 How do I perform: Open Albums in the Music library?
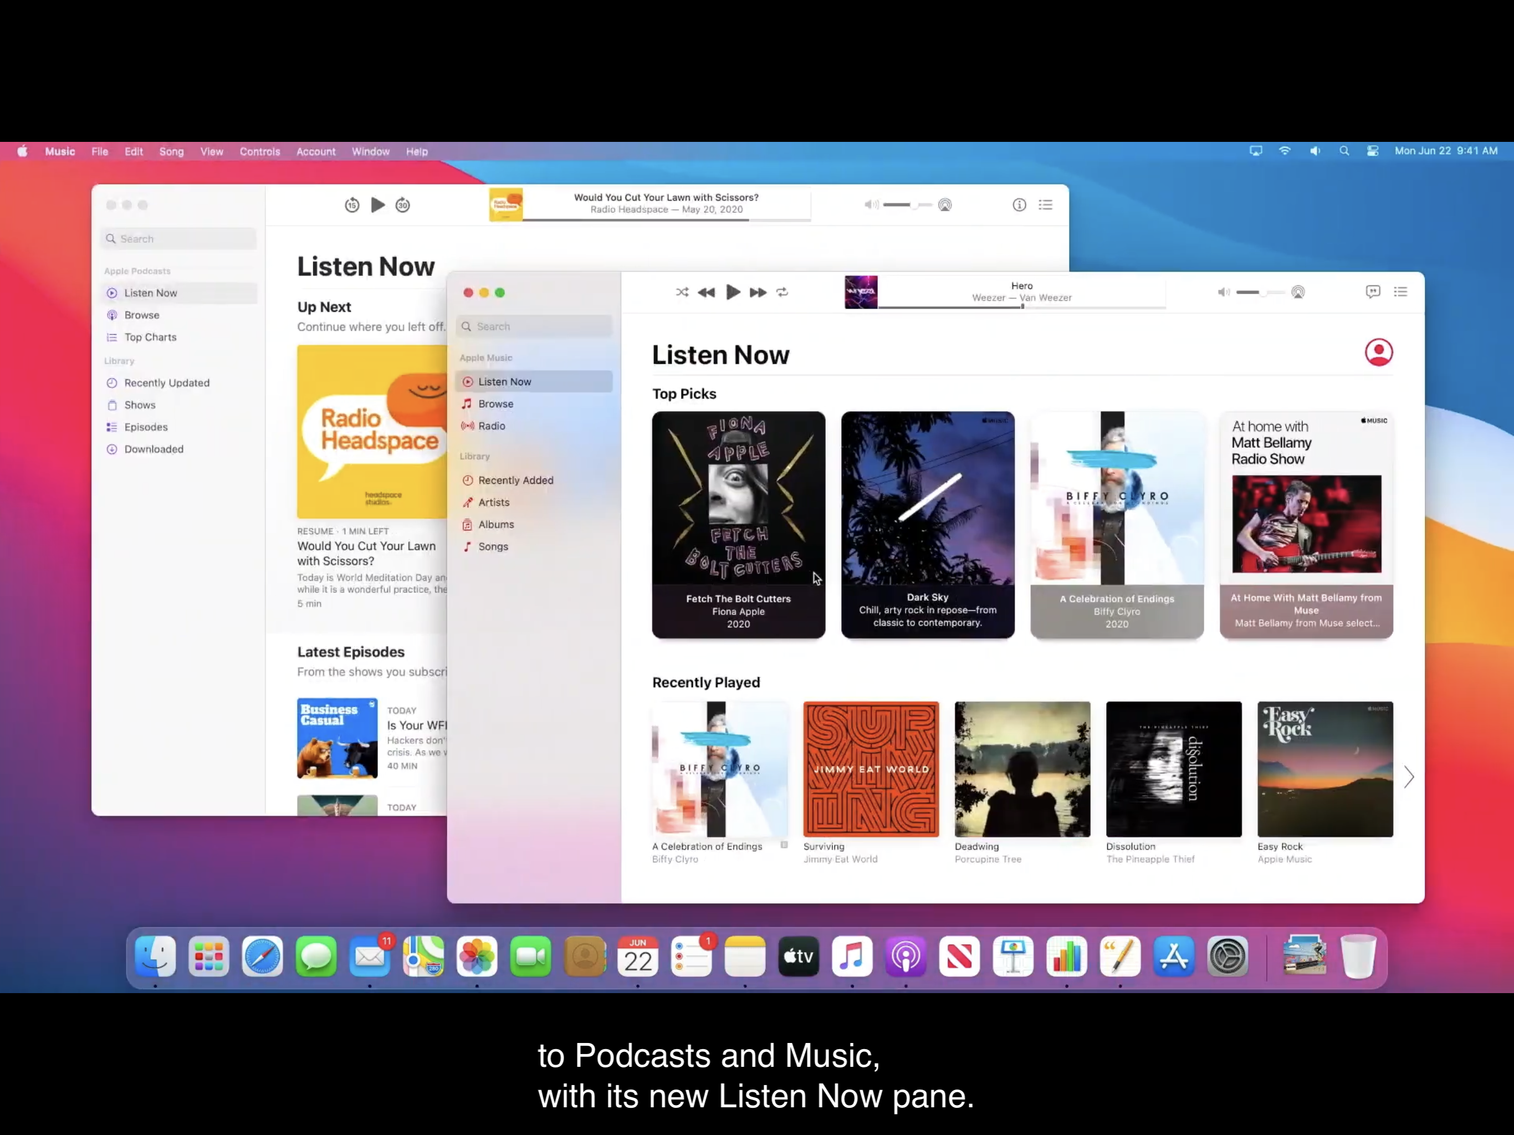(x=534, y=524)
